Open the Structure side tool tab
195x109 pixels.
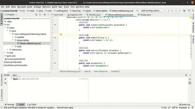click(2, 95)
